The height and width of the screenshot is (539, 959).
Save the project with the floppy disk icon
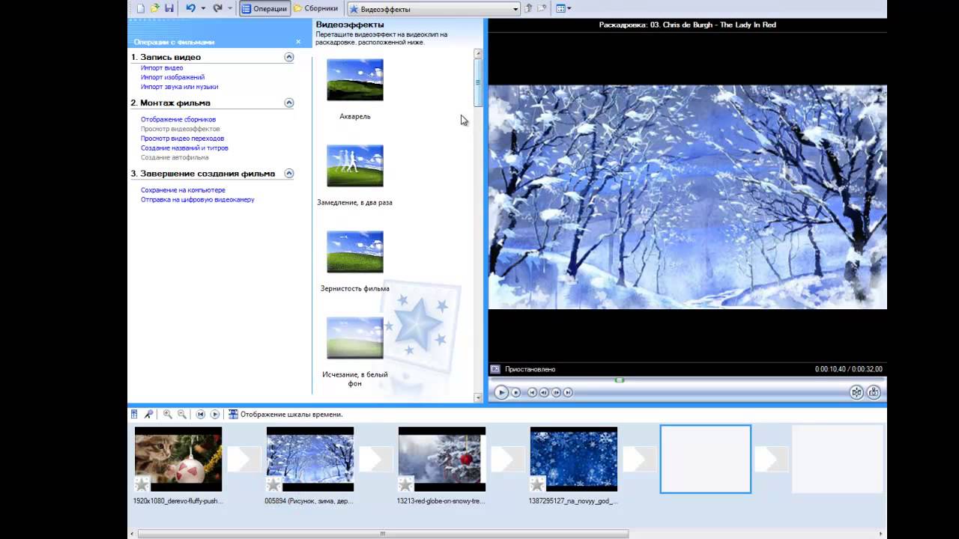(x=169, y=8)
